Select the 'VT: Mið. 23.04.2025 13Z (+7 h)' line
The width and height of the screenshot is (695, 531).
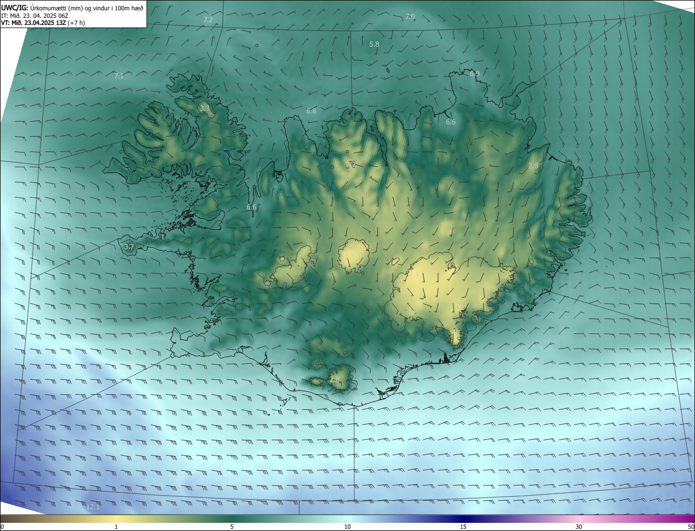43,23
